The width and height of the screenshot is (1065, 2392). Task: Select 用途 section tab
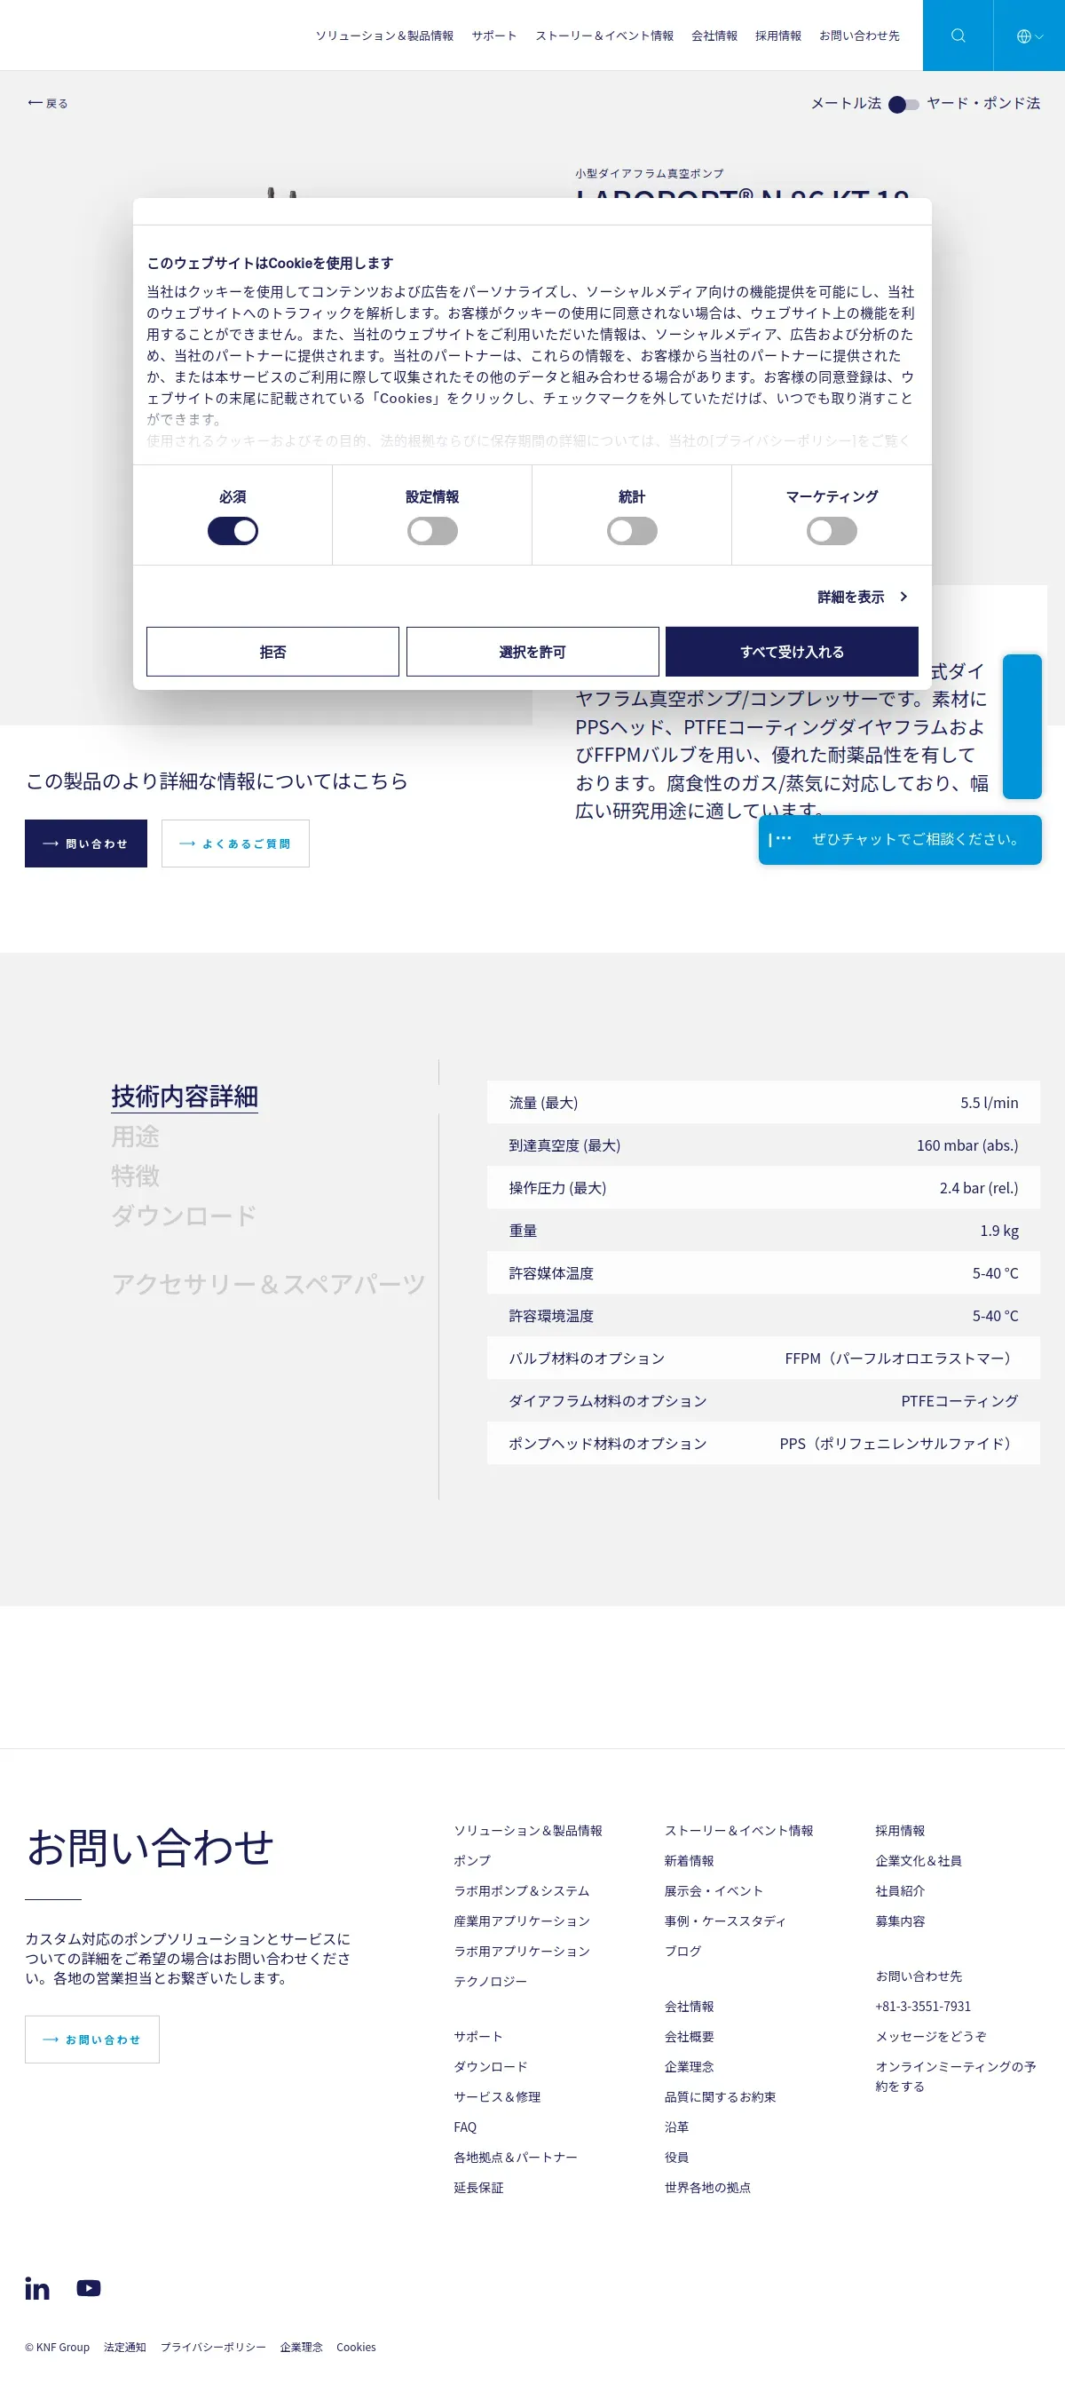coord(136,1136)
